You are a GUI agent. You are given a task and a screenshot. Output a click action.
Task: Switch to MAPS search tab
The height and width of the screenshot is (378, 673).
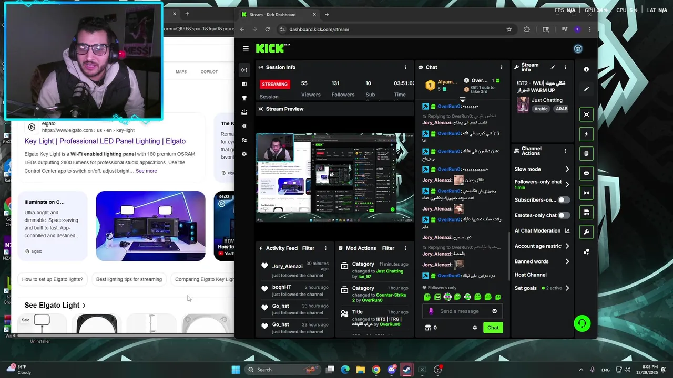coord(181,72)
